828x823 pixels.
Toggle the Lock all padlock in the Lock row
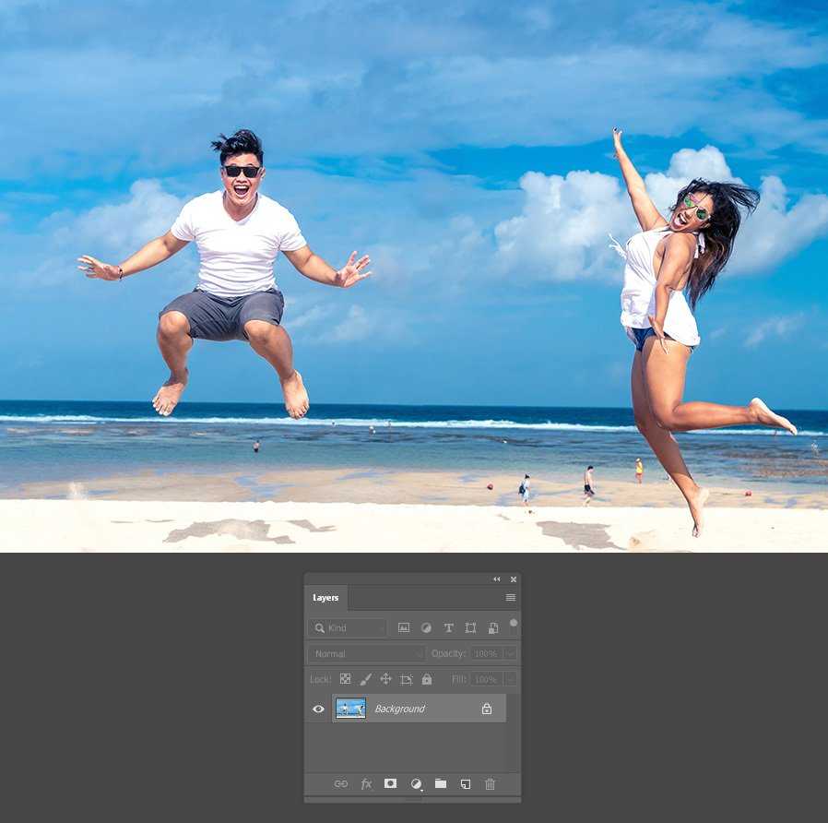(x=427, y=679)
